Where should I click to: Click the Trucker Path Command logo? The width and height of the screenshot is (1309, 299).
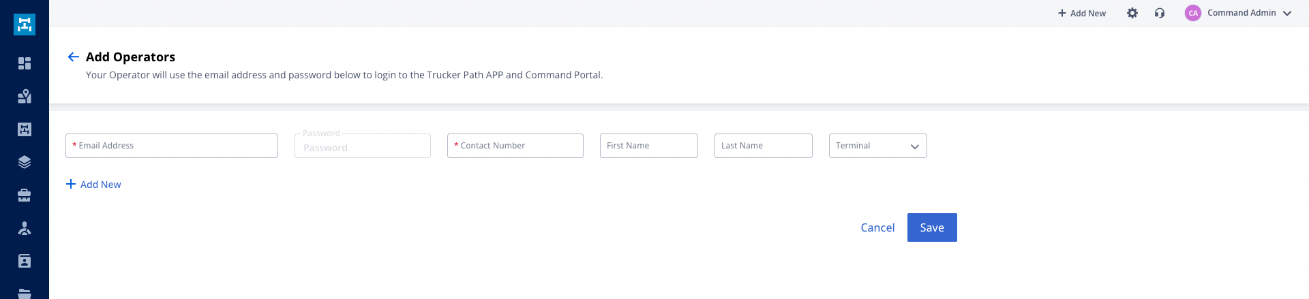(x=25, y=25)
